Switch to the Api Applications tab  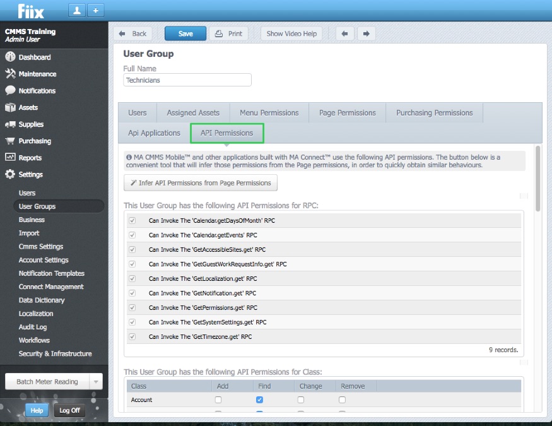point(154,133)
